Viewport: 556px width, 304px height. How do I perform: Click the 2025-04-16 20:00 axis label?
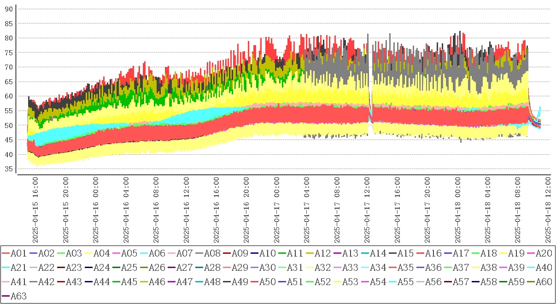pos(246,210)
